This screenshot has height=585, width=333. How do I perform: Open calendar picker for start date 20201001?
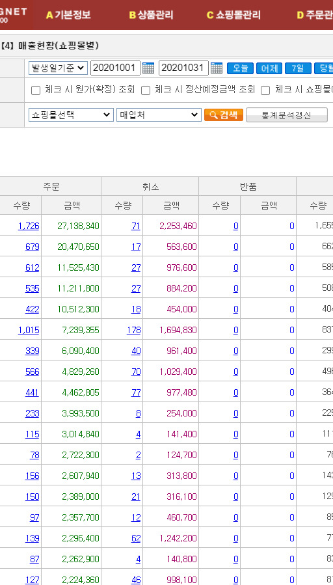148,68
